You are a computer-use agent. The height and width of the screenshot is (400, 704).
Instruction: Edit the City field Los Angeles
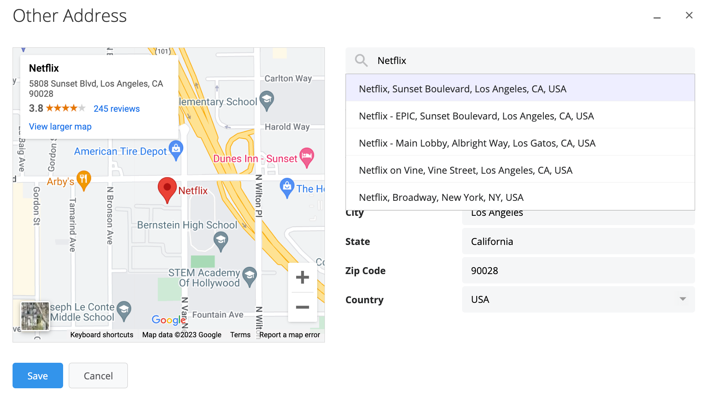pos(579,217)
